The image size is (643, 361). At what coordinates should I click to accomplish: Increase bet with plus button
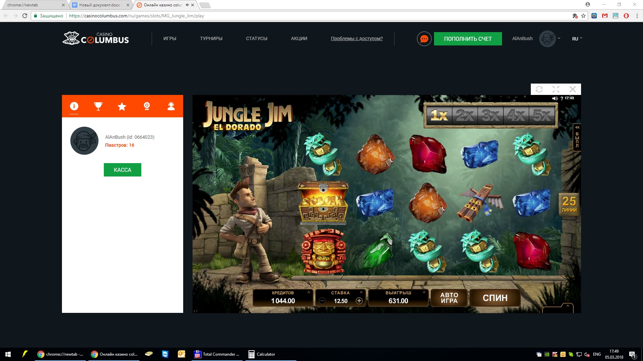(x=359, y=301)
